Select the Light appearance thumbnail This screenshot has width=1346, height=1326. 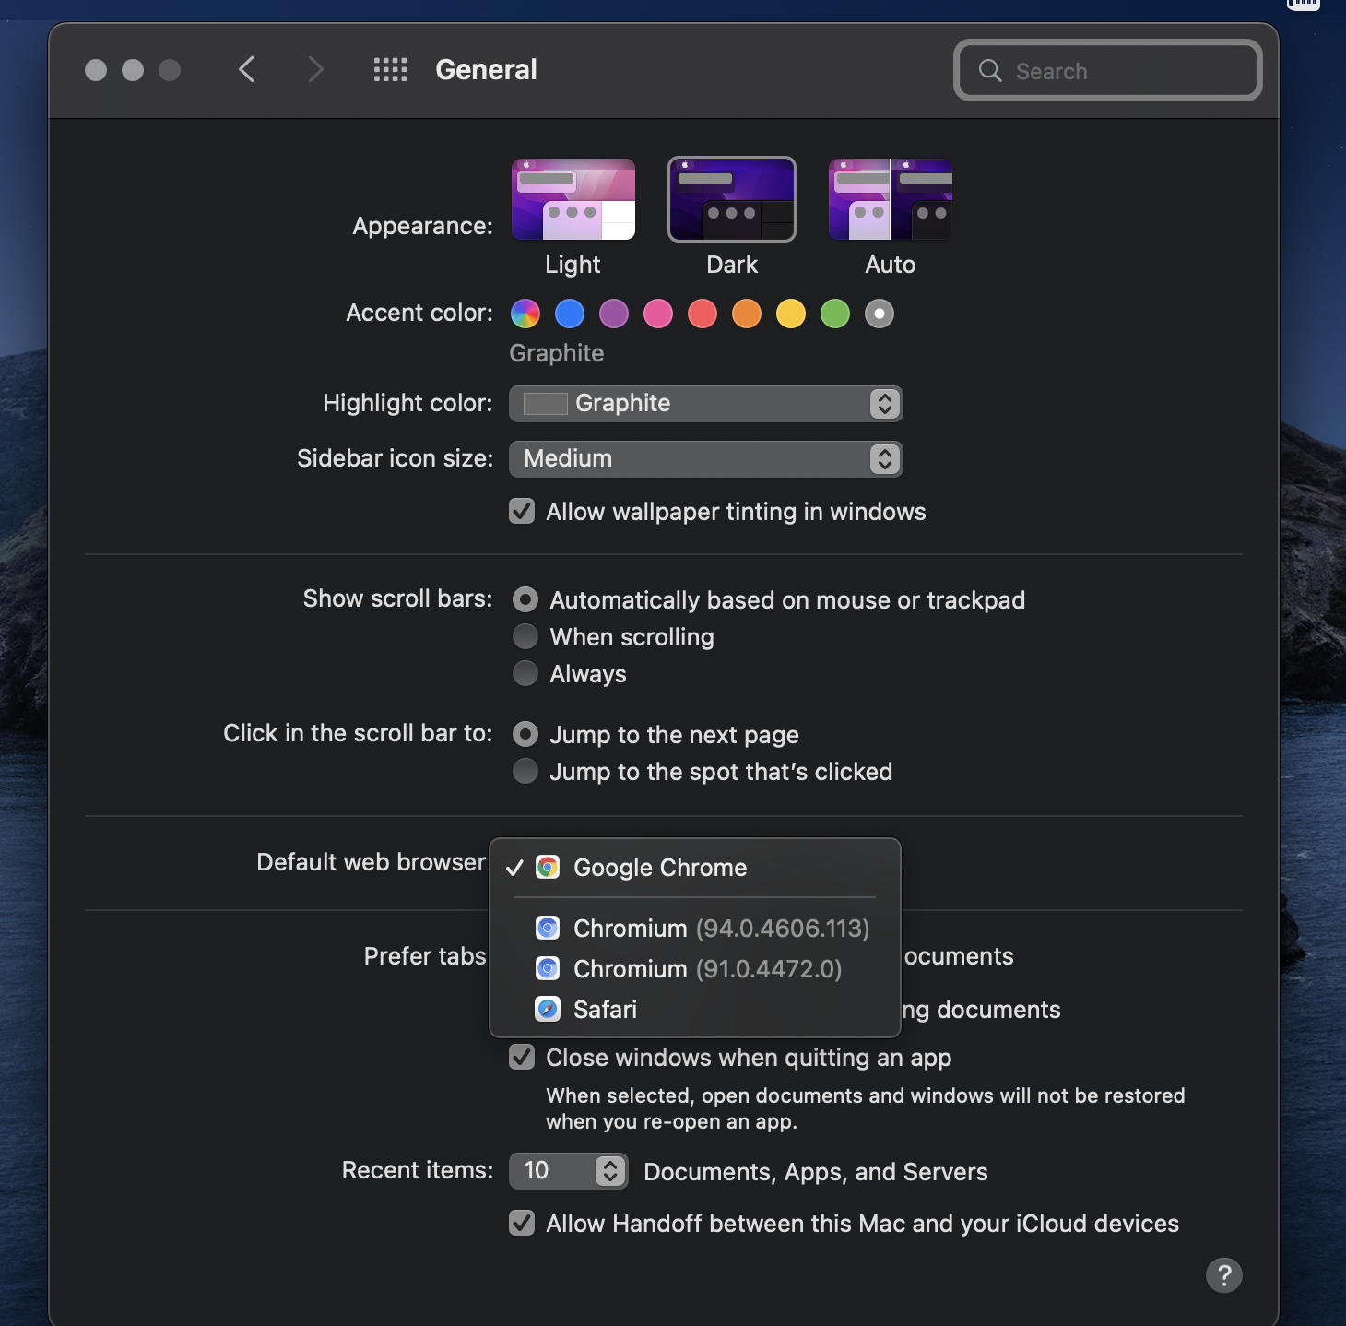[x=573, y=199]
